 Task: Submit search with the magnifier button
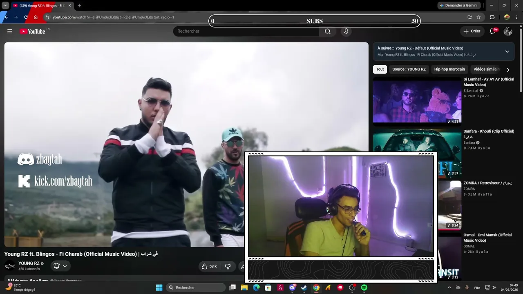(x=328, y=31)
